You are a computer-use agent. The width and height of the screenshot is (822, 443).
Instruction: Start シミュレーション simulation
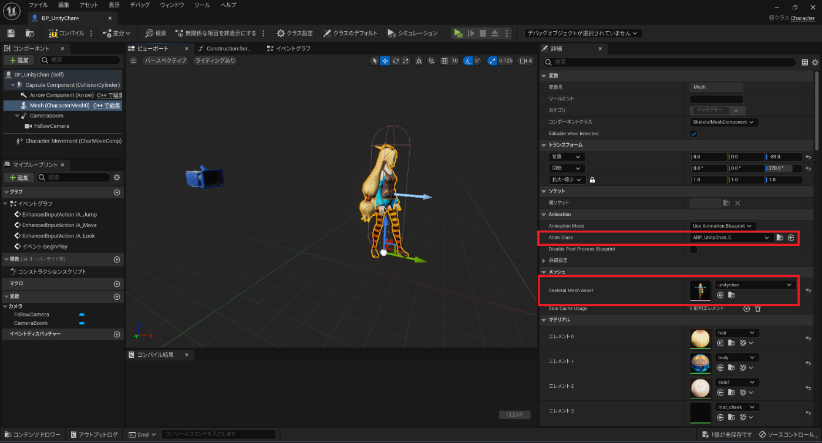click(x=412, y=33)
